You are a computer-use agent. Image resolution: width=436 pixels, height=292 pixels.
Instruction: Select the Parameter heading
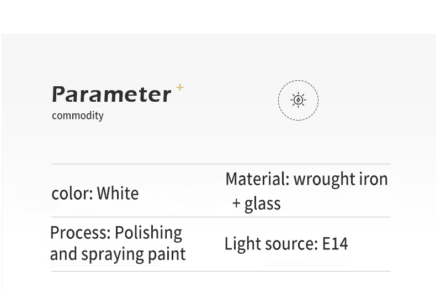click(111, 95)
